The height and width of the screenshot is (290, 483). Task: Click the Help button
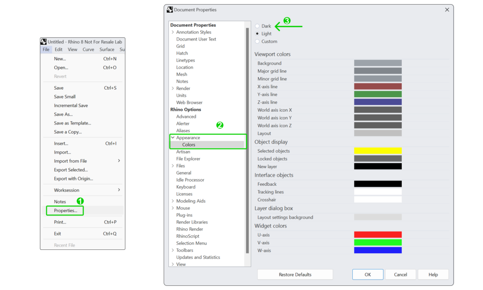point(433,274)
